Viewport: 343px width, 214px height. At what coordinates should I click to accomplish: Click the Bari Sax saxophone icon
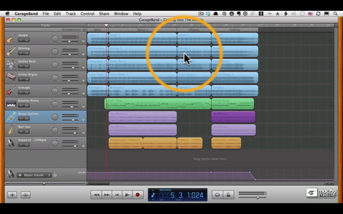coord(11,130)
